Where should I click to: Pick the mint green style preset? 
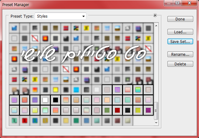pos(128,100)
